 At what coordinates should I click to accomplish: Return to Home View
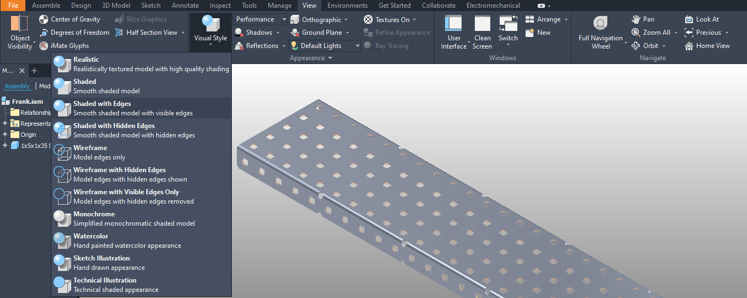[x=707, y=46]
